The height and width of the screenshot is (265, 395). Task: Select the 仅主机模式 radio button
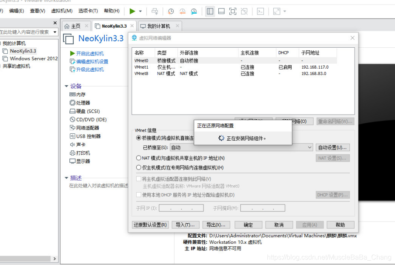tap(139, 167)
